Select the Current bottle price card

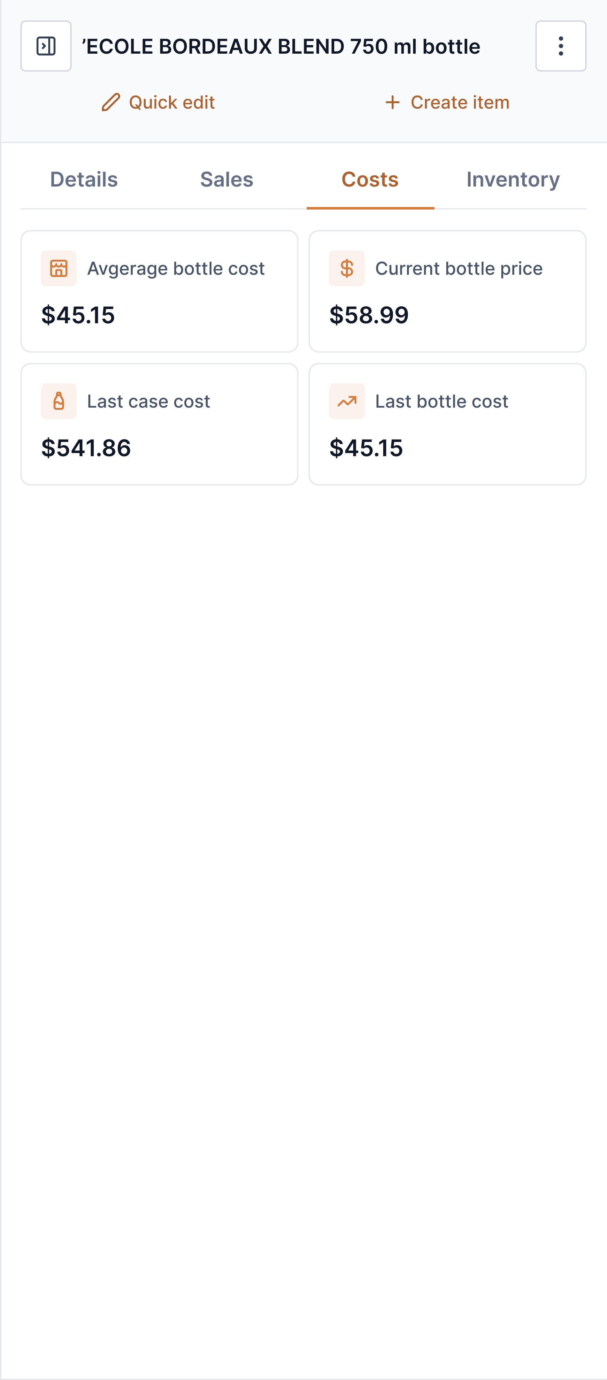[447, 291]
